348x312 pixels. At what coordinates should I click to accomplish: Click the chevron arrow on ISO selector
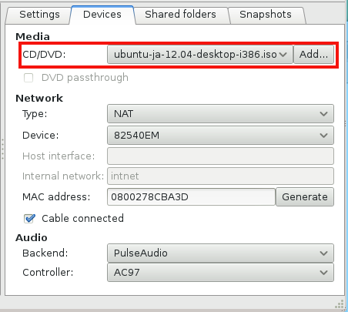tap(283, 55)
